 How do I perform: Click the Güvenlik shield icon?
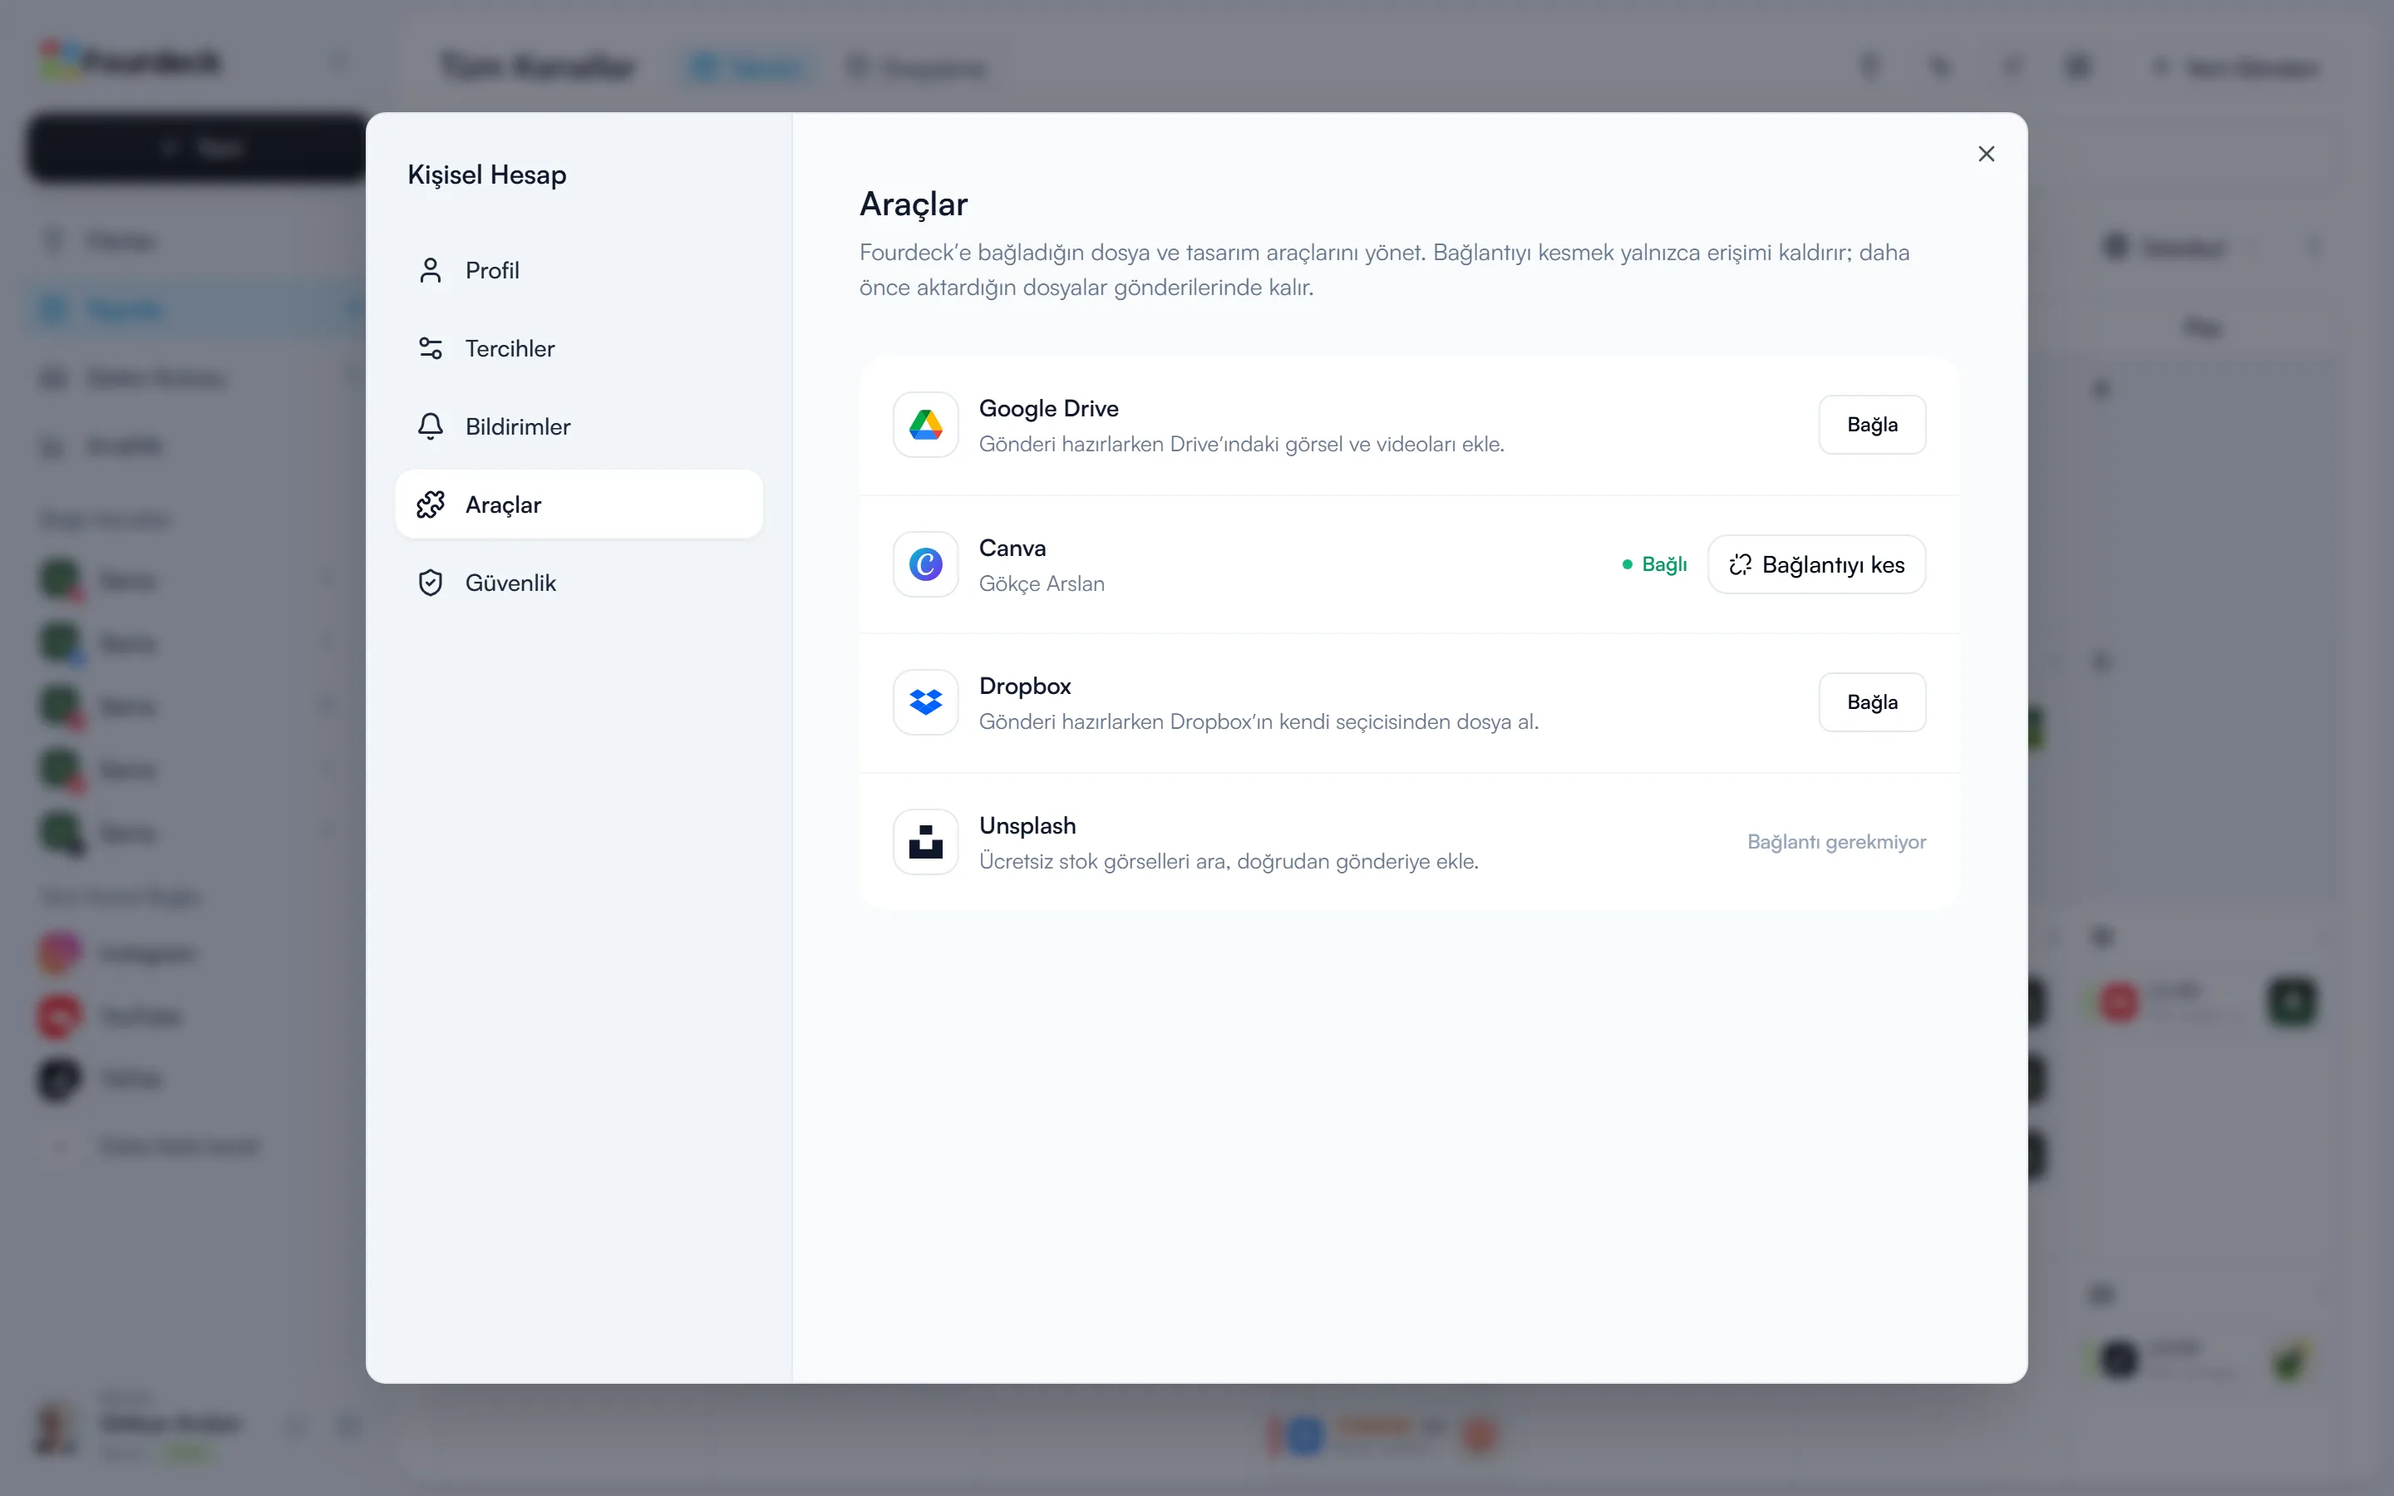click(x=431, y=583)
